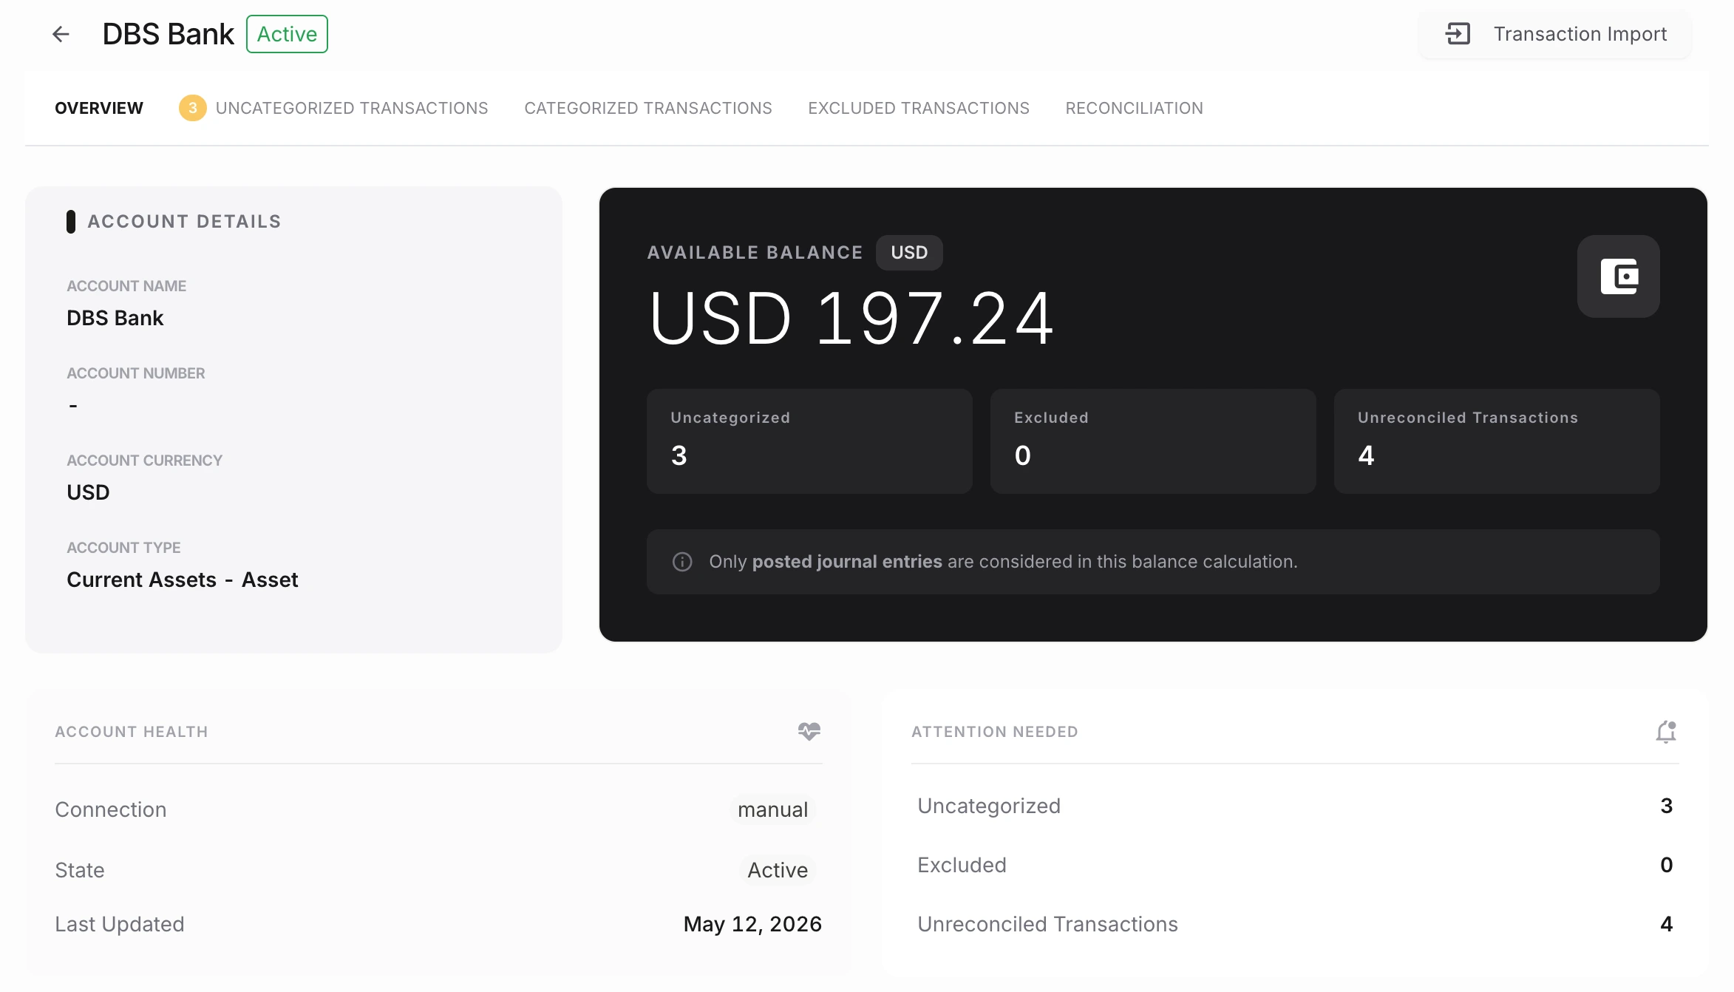Switch to Categorized Transactions tab
Image resolution: width=1734 pixels, height=992 pixels.
pyautogui.click(x=648, y=108)
